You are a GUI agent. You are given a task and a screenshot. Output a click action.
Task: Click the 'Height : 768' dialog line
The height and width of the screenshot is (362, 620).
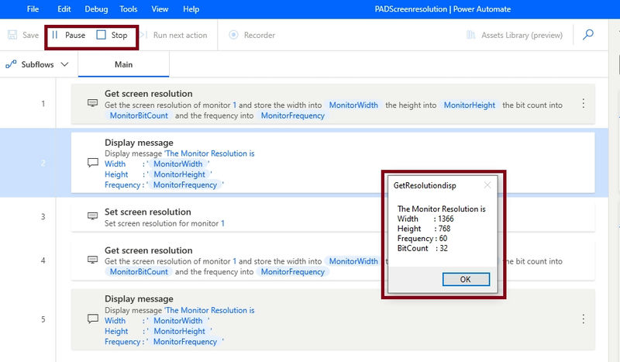(x=424, y=229)
